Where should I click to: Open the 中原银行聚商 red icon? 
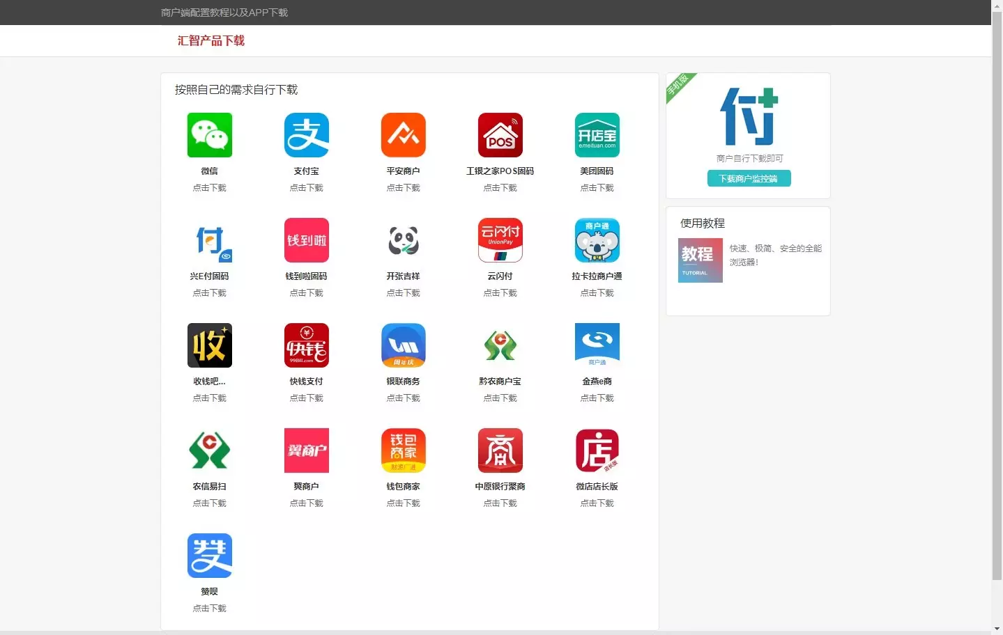(x=500, y=450)
